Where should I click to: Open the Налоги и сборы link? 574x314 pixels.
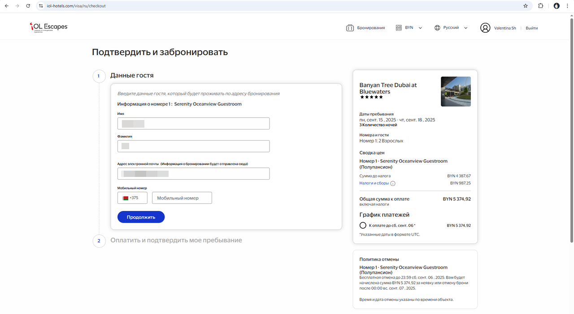(x=374, y=183)
